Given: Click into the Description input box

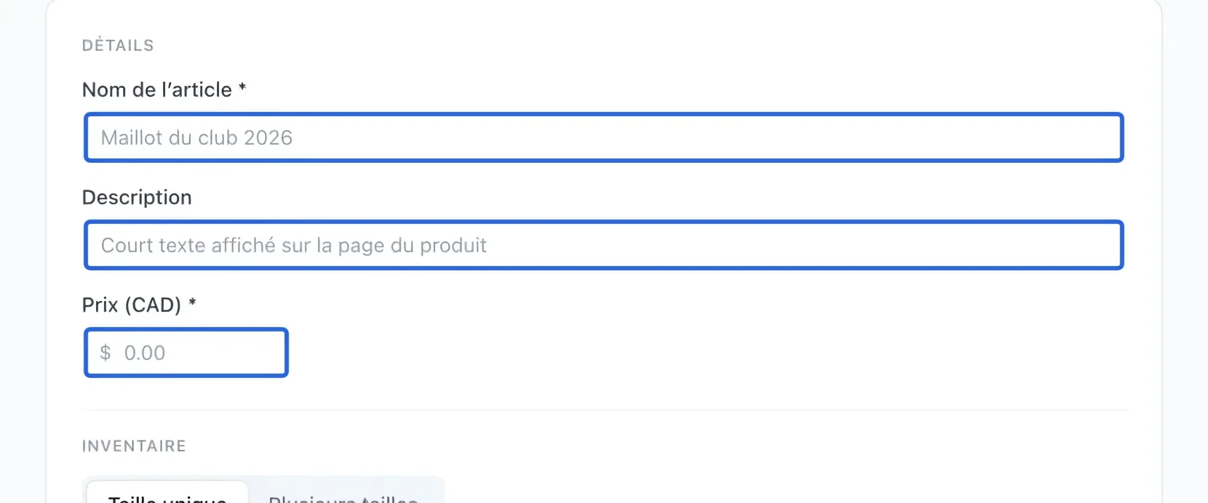Looking at the screenshot, I should 603,245.
